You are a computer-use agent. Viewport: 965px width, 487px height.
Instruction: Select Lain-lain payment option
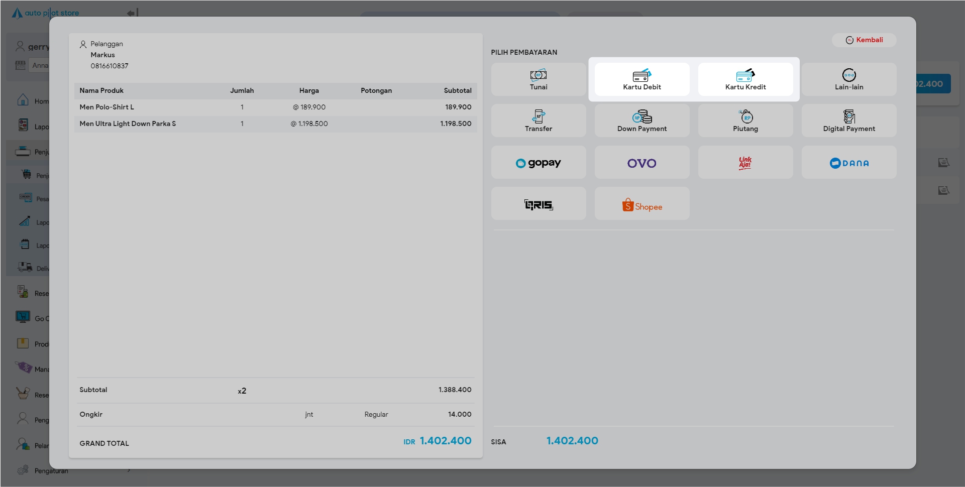848,79
